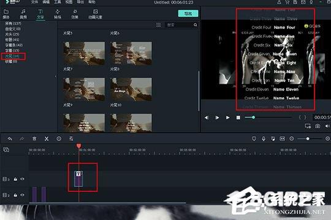This screenshot has width=331, height=220.
Task: Click the timeline zoom slider handle
Action: (x=308, y=139)
